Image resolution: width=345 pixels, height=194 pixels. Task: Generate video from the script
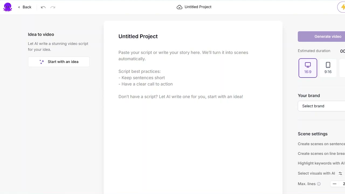321,36
